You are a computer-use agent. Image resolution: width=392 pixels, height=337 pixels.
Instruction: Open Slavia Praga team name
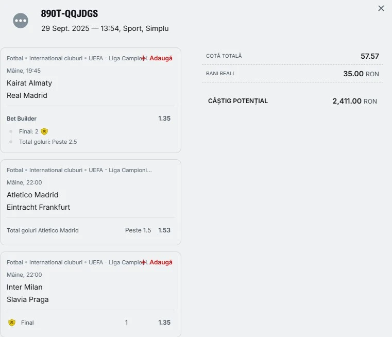[28, 299]
